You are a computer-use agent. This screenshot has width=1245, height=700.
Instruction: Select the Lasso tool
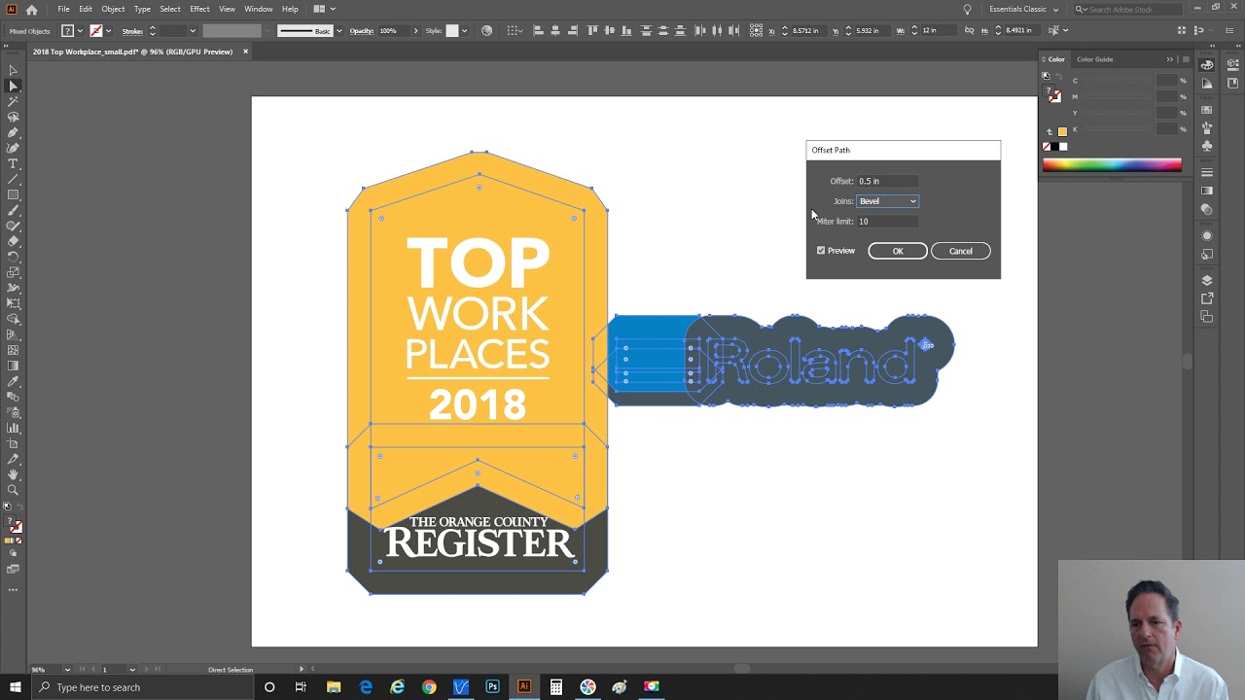tap(13, 117)
